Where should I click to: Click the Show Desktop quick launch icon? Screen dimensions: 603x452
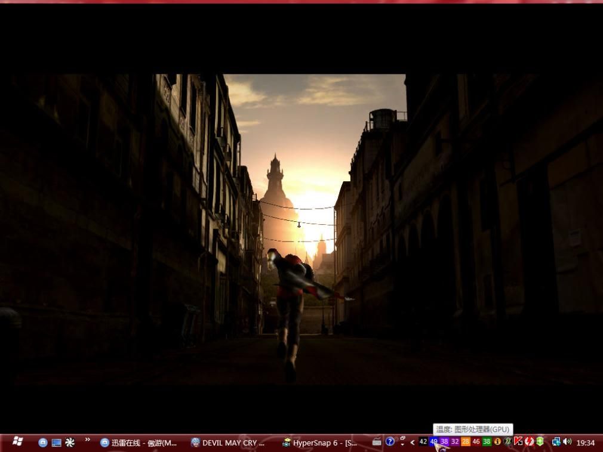click(57, 443)
